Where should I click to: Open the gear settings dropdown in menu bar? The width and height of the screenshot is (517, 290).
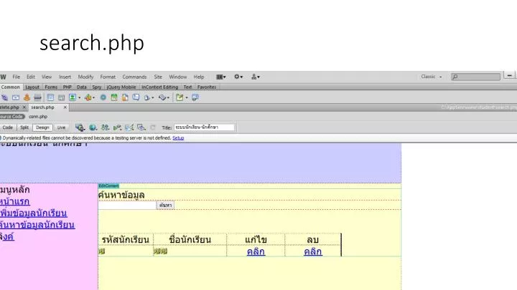(238, 77)
